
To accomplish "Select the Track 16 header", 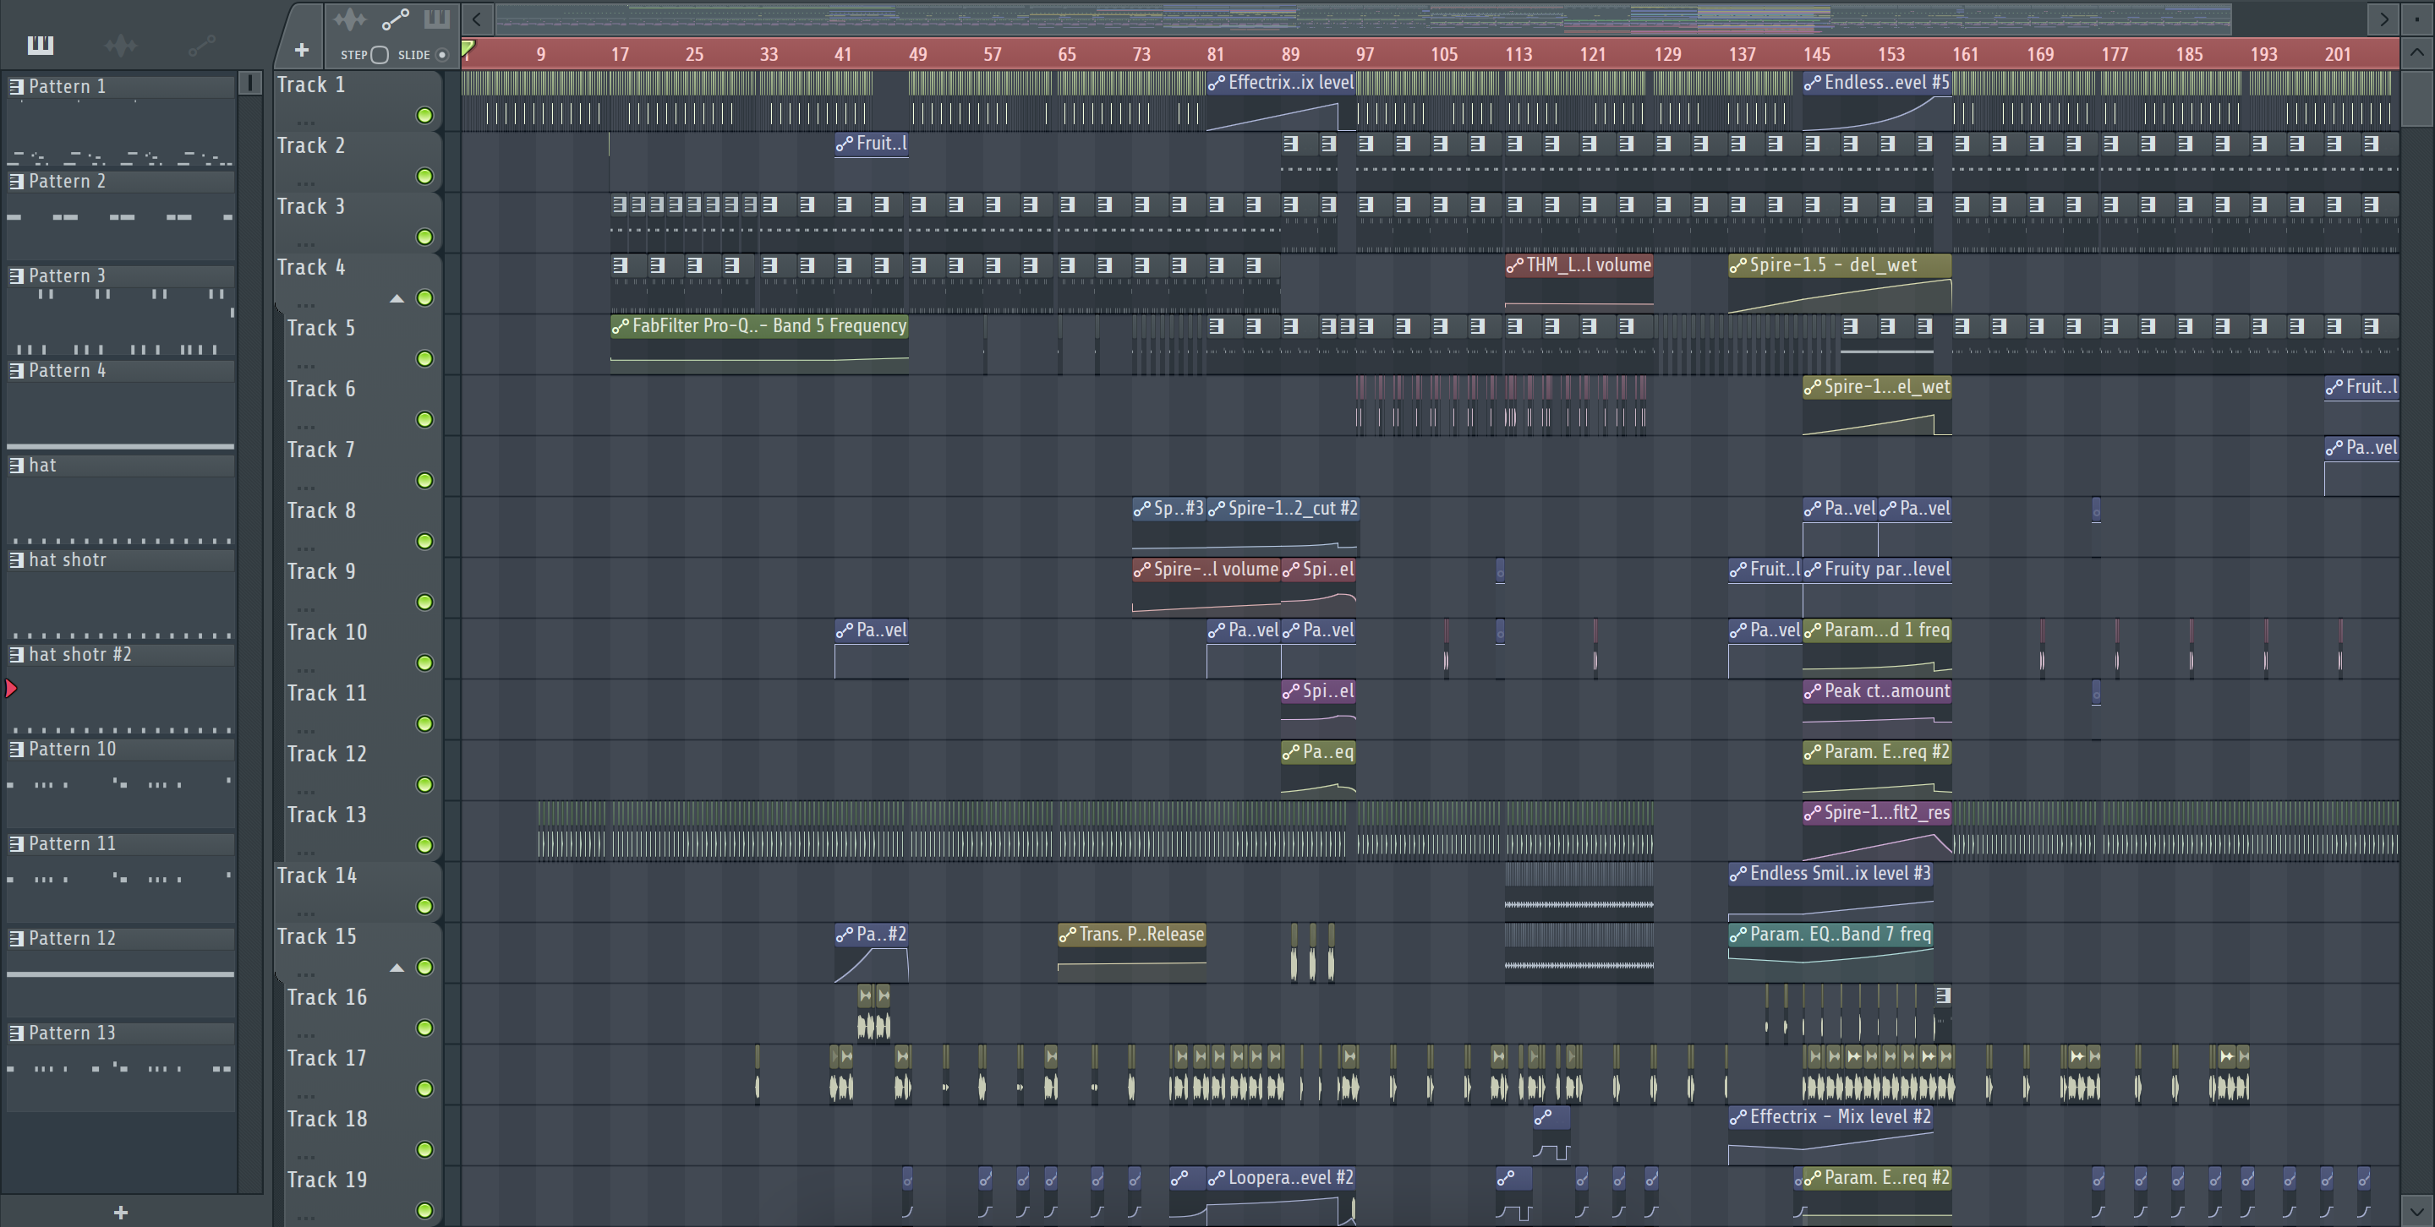I will pos(362,1012).
